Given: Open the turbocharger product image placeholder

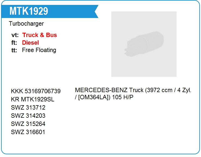Looking at the screenshot, I should 144,44.
